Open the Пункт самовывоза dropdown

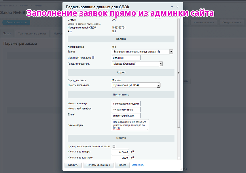158,85
